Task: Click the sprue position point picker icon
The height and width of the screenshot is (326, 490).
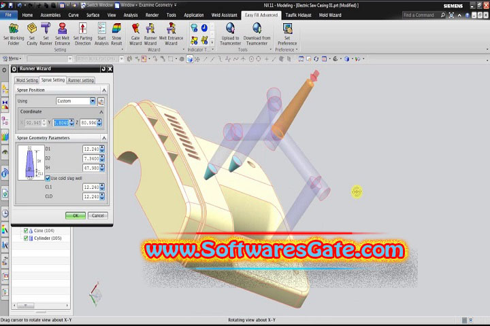Action: pos(101,101)
